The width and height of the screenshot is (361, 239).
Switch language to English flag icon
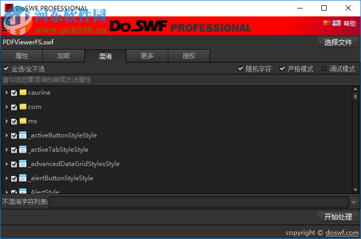(337, 23)
